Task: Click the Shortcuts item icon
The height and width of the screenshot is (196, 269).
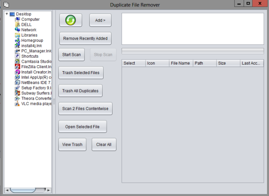Action: point(17,56)
